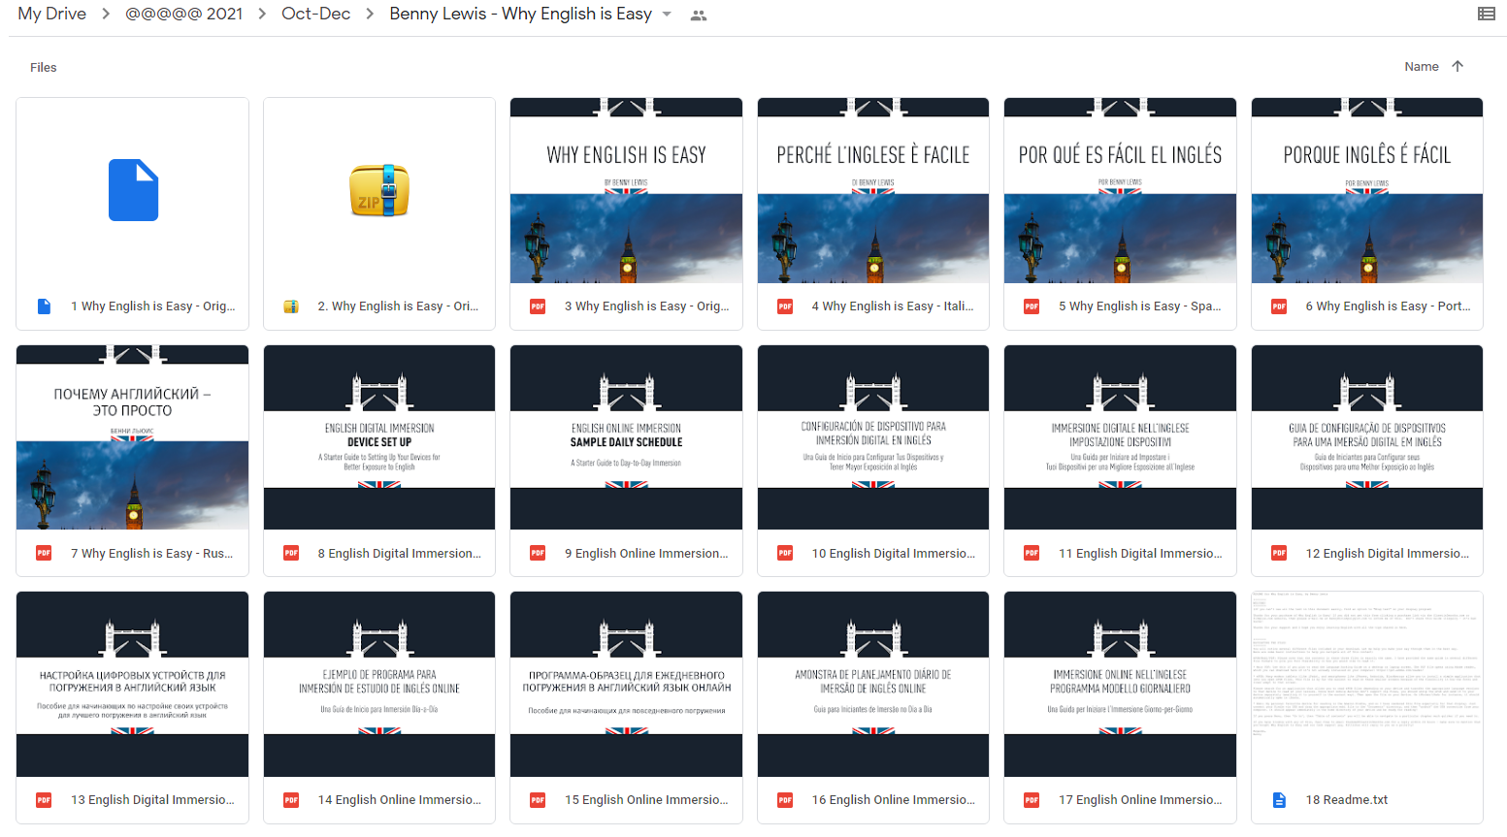This screenshot has width=1507, height=837.
Task: Click file name '6 Why English is Easy - Port...'
Action: (x=1388, y=306)
